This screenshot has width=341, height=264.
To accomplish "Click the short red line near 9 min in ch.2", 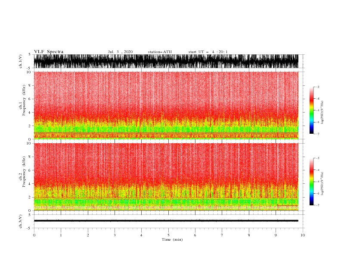I will click(288, 205).
